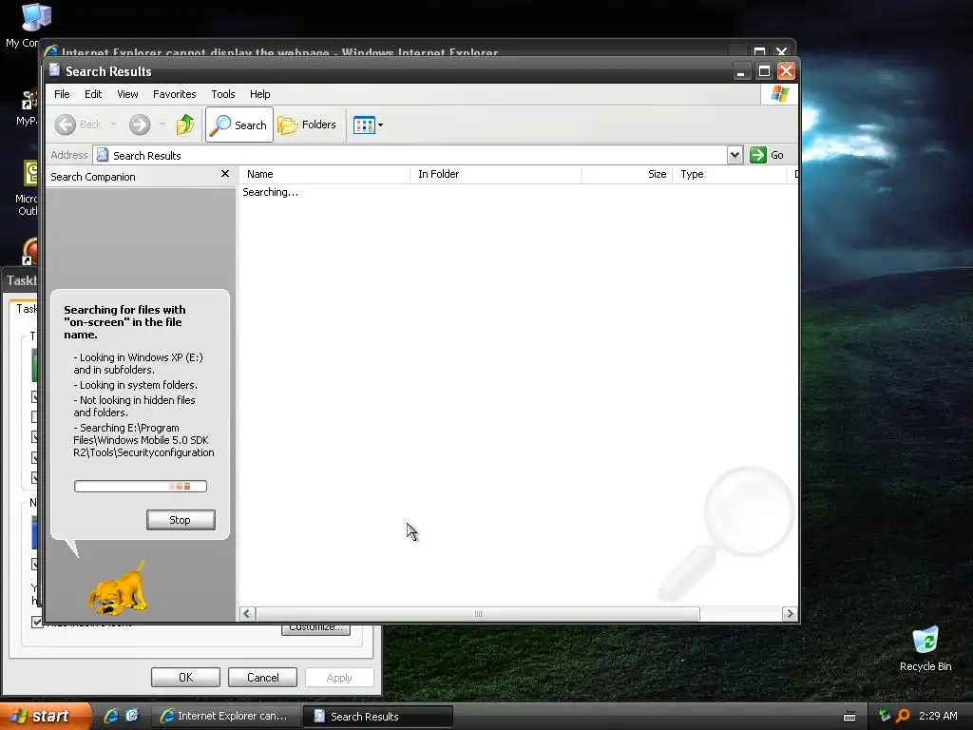973x730 pixels.
Task: Open the Edit menu
Action: click(93, 94)
